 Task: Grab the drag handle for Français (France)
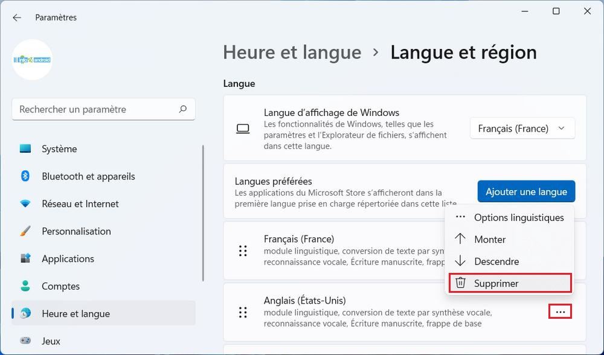(x=243, y=251)
